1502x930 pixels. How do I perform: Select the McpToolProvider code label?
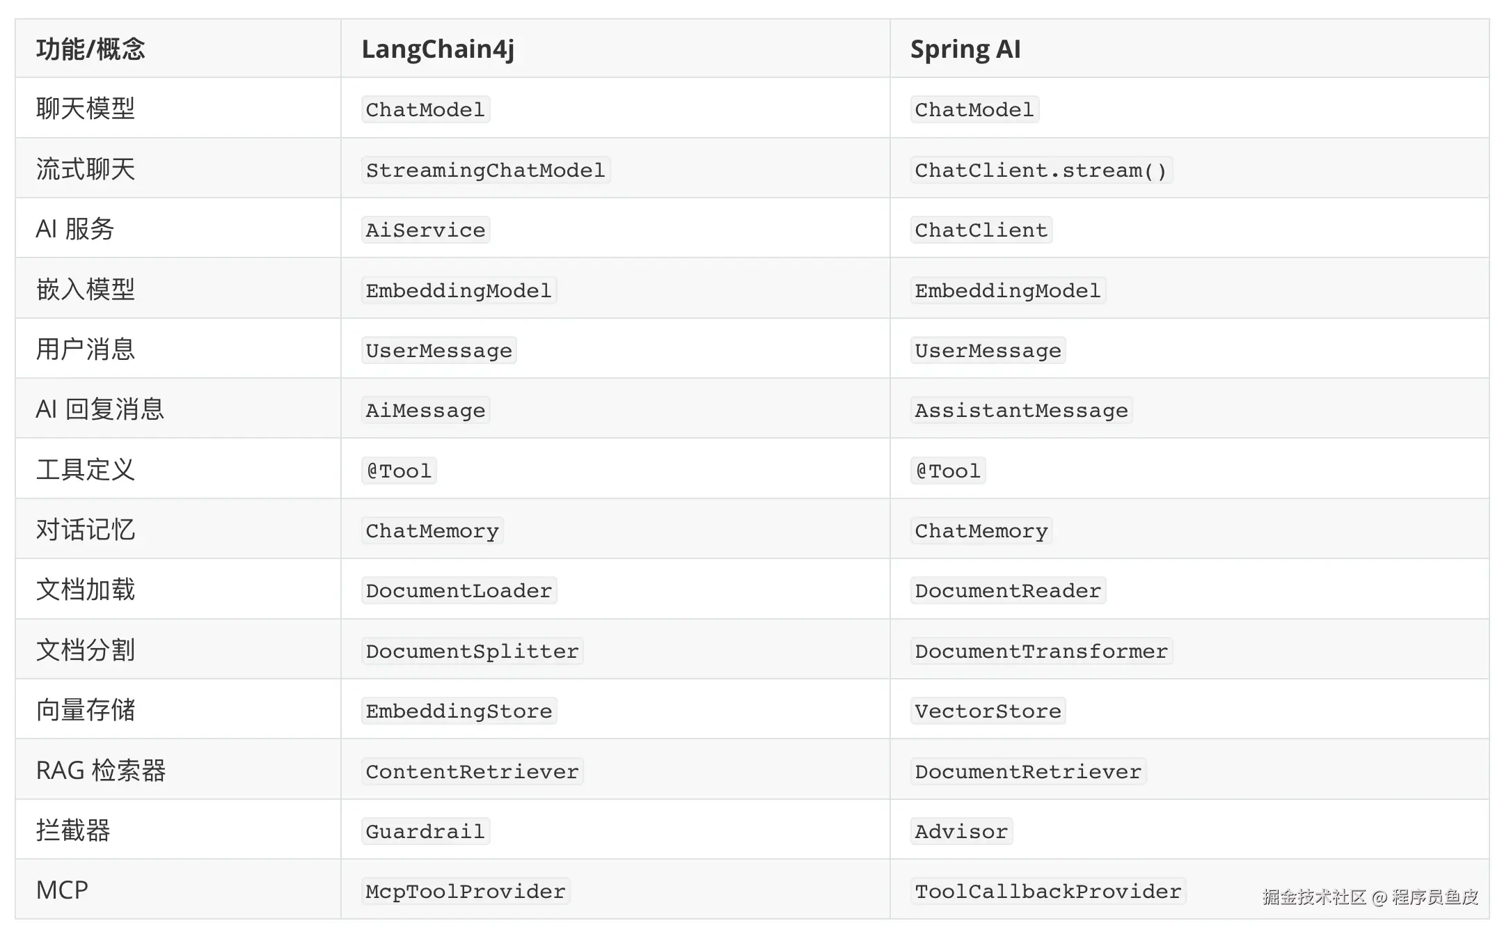pos(466,892)
